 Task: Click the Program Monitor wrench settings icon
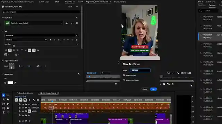(x=178, y=73)
